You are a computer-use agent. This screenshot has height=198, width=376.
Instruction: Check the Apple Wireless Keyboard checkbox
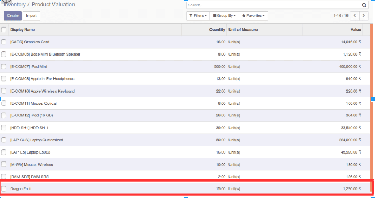(4, 91)
